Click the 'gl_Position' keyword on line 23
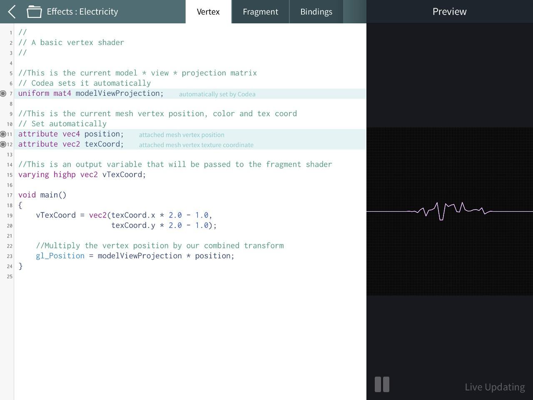Screen dimensions: 533x400 pyautogui.click(x=60, y=256)
